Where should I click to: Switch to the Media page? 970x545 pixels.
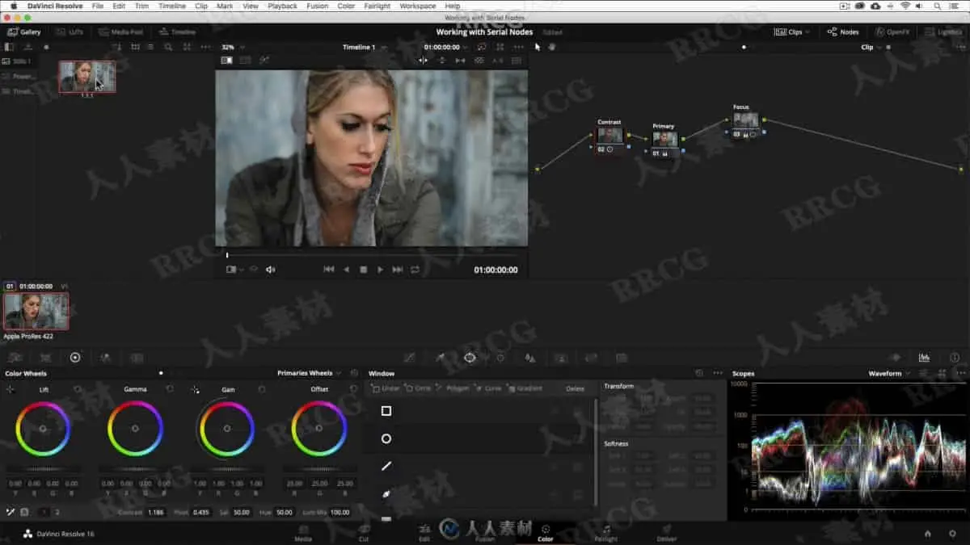point(303,533)
